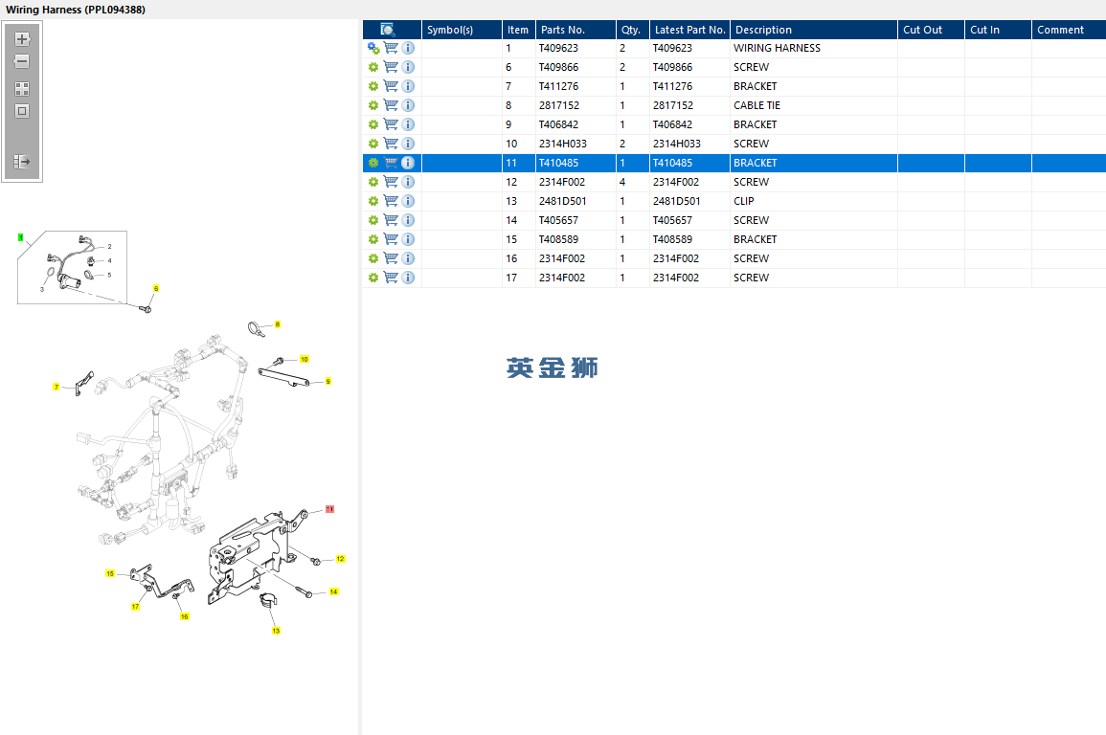Select green callout 1 in the diagram
The width and height of the screenshot is (1106, 735).
point(20,237)
